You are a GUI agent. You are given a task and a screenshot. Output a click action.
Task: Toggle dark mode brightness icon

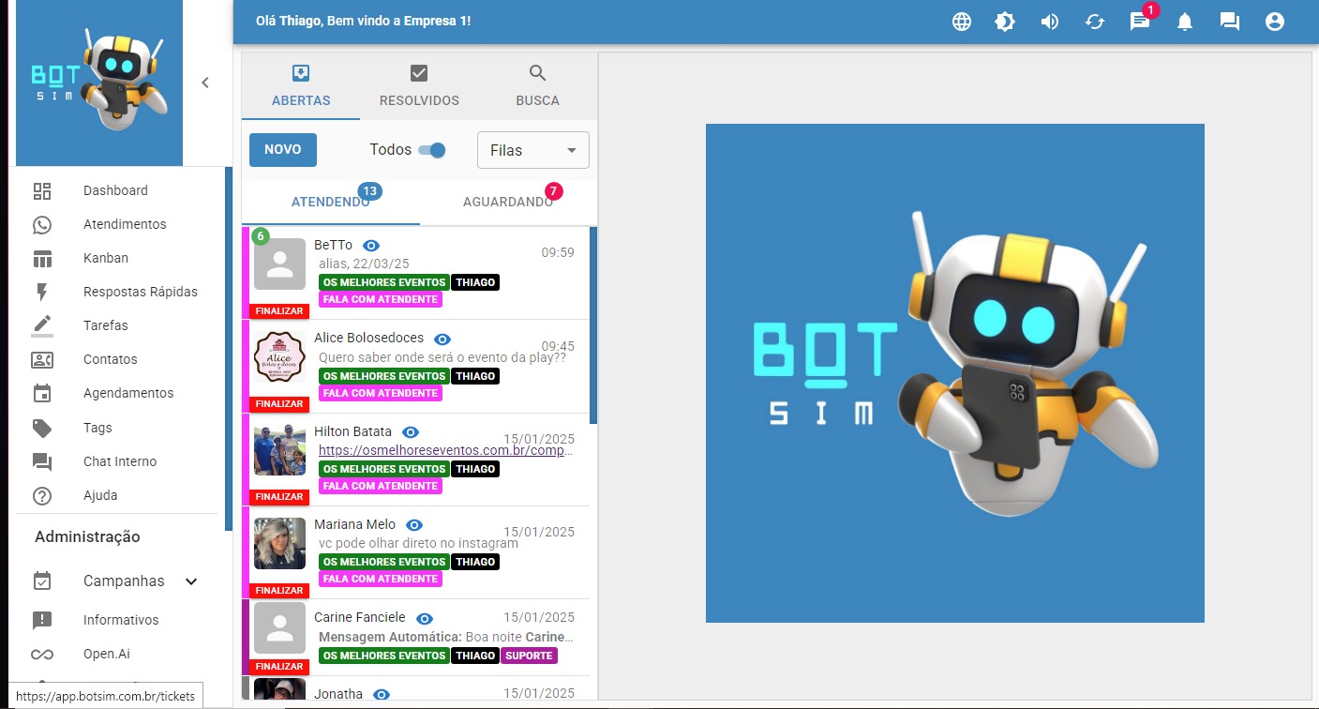pos(1005,22)
